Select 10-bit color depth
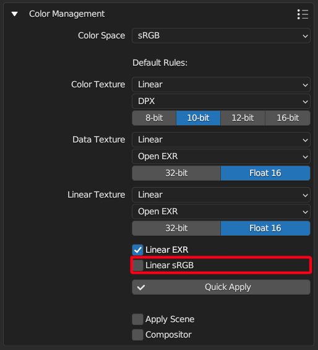318x350 pixels. (x=198, y=118)
